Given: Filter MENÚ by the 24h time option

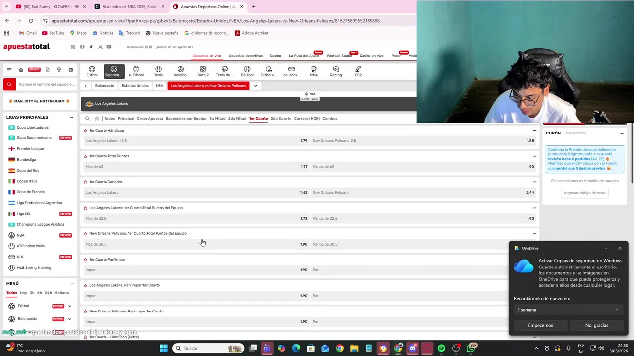Looking at the screenshot, I should [x=48, y=293].
